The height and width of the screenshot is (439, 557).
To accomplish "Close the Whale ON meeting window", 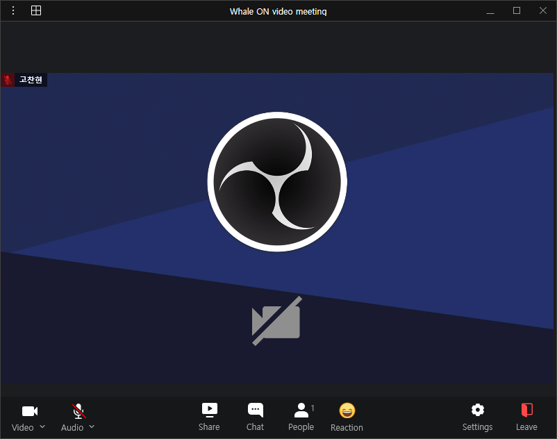I will (x=543, y=10).
